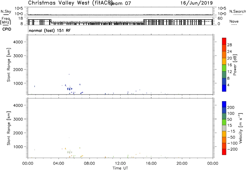
Task: Click the '60' tick on the Nave axis
Action: [x=220, y=18]
